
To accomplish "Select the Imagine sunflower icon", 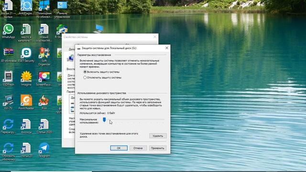I will tap(26, 78).
